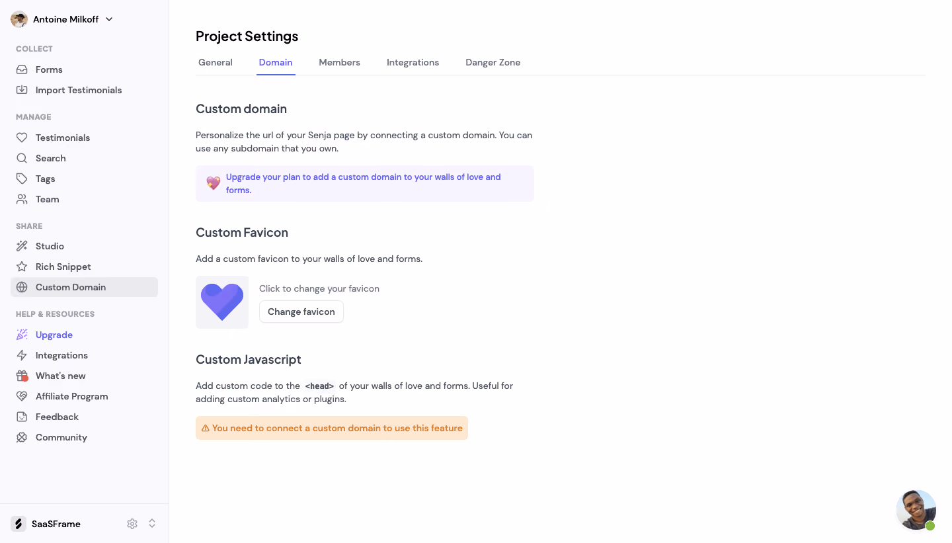Open Import Testimonials page

pyautogui.click(x=84, y=90)
